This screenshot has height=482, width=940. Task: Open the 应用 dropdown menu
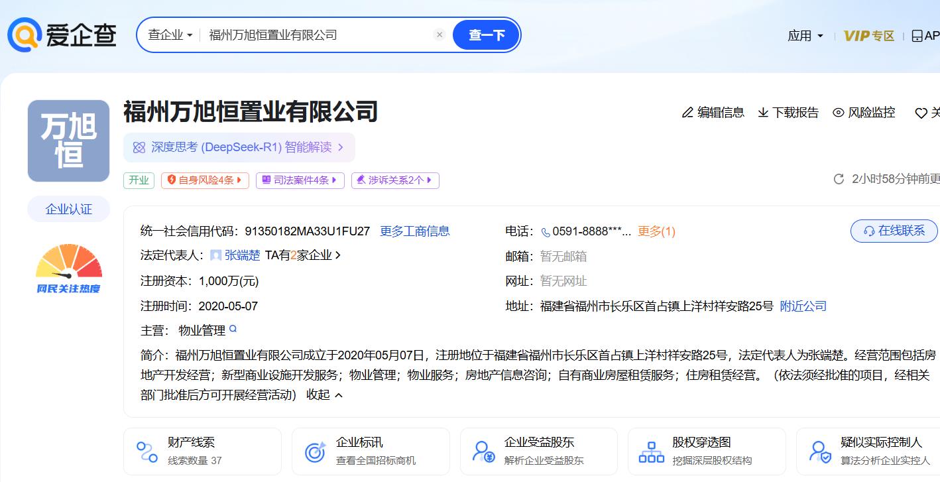tap(805, 36)
